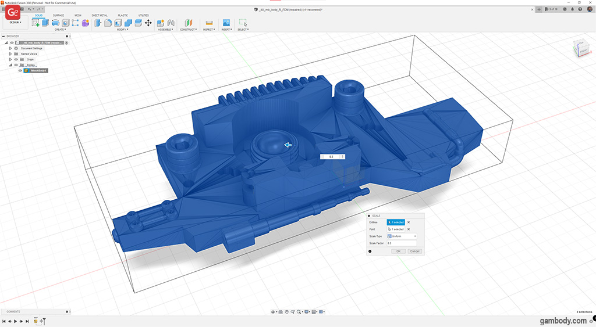The width and height of the screenshot is (596, 327).
Task: Hide the Origin folder via eye icon
Action: (x=16, y=59)
